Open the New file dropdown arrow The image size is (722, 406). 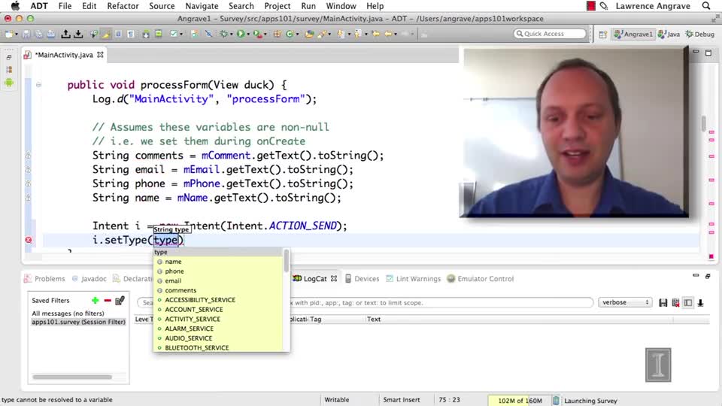17,35
